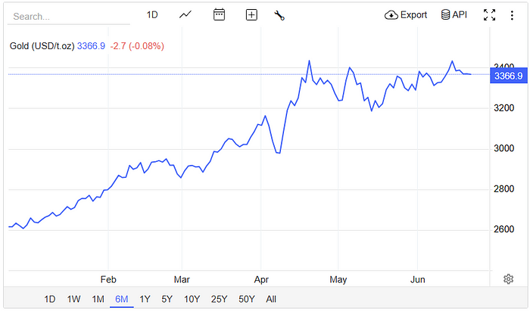Click the Search input field

pyautogui.click(x=69, y=16)
